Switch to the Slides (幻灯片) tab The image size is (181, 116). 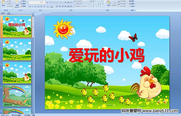(x=3, y=13)
